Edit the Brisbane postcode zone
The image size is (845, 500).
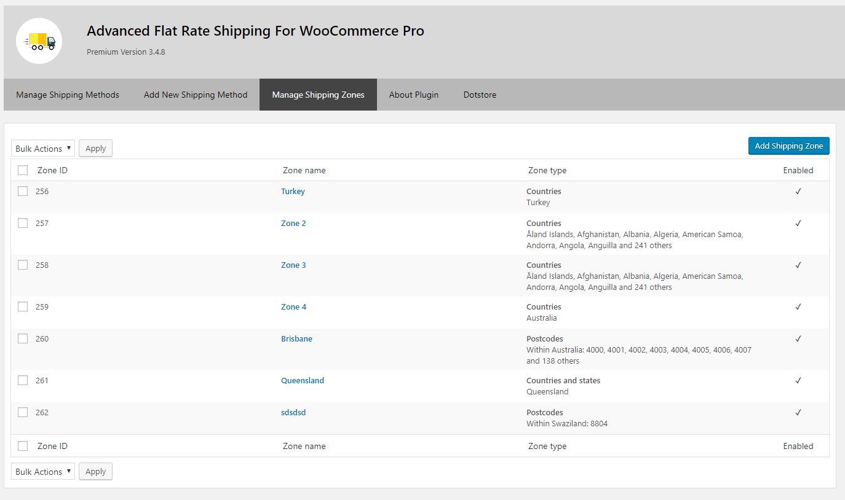point(296,338)
